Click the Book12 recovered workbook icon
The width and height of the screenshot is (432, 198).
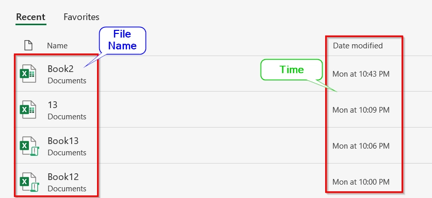[x=29, y=182]
